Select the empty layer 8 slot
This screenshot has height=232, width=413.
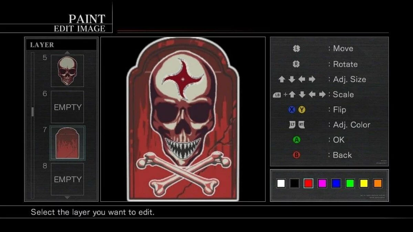pos(67,179)
